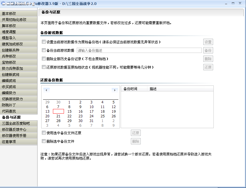Tick the 备份当前游戏数据 checkbox
This screenshot has width=246, height=188.
[x=44, y=50]
